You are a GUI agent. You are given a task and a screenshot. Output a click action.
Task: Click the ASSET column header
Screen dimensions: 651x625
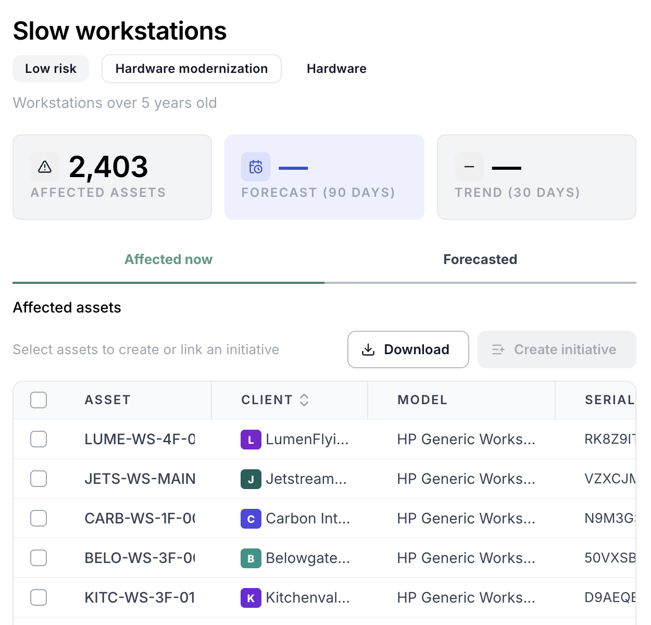(x=107, y=400)
